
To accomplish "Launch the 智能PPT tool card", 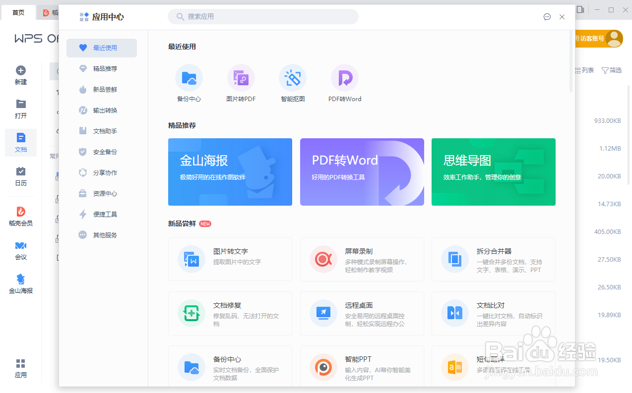I will click(x=362, y=366).
